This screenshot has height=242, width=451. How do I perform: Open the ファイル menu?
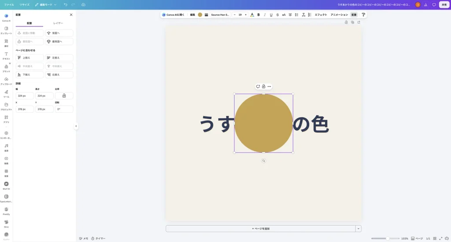coord(9,4)
